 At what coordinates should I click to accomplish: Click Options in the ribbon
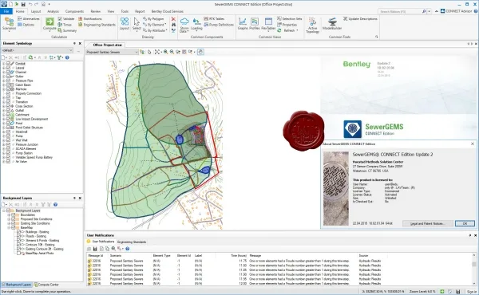click(26, 25)
